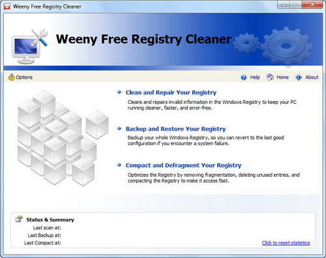The height and width of the screenshot is (258, 326).
Task: Click the Home house icon
Action: [270, 77]
